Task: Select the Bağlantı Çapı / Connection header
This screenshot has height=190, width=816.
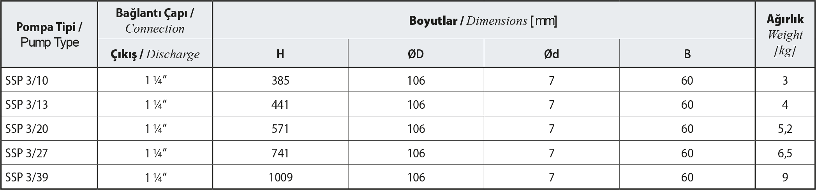Action: (155, 20)
